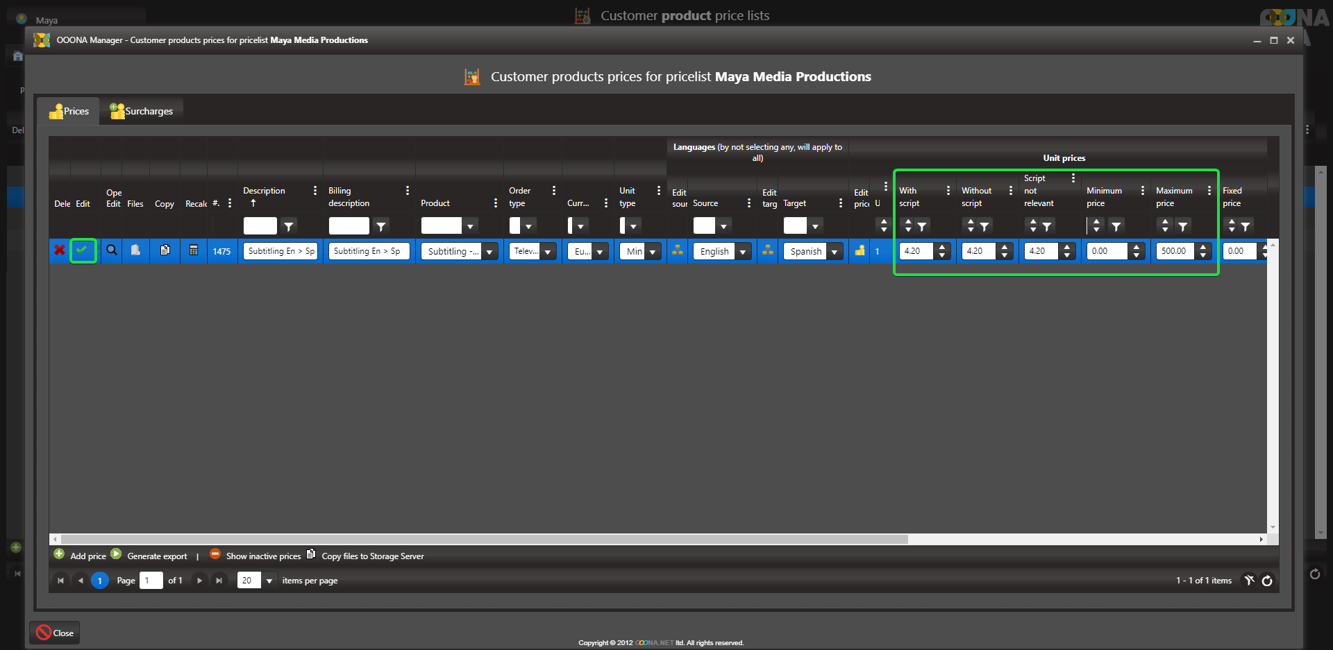The width and height of the screenshot is (1333, 650).
Task: Open the row's Files icon
Action: click(x=135, y=250)
